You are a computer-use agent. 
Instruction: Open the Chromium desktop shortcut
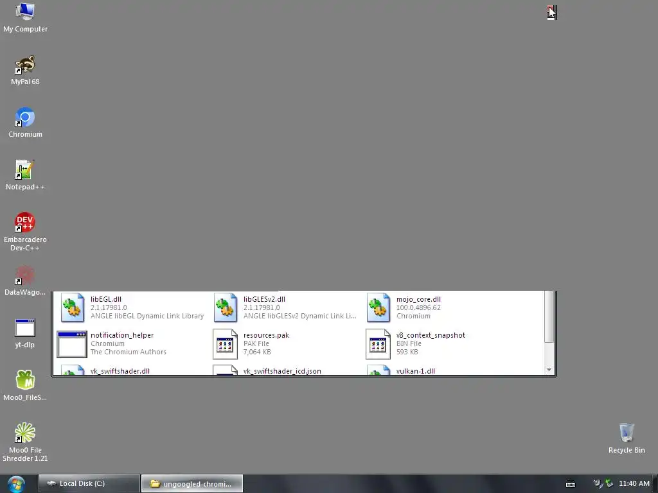coord(25,123)
